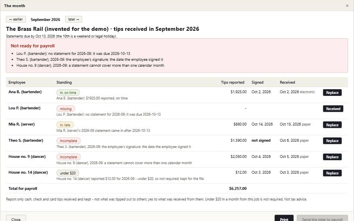Select the 'missing' status badge for Lou P.

point(66,109)
